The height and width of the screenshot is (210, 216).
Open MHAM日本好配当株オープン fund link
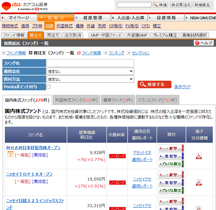point(33,147)
